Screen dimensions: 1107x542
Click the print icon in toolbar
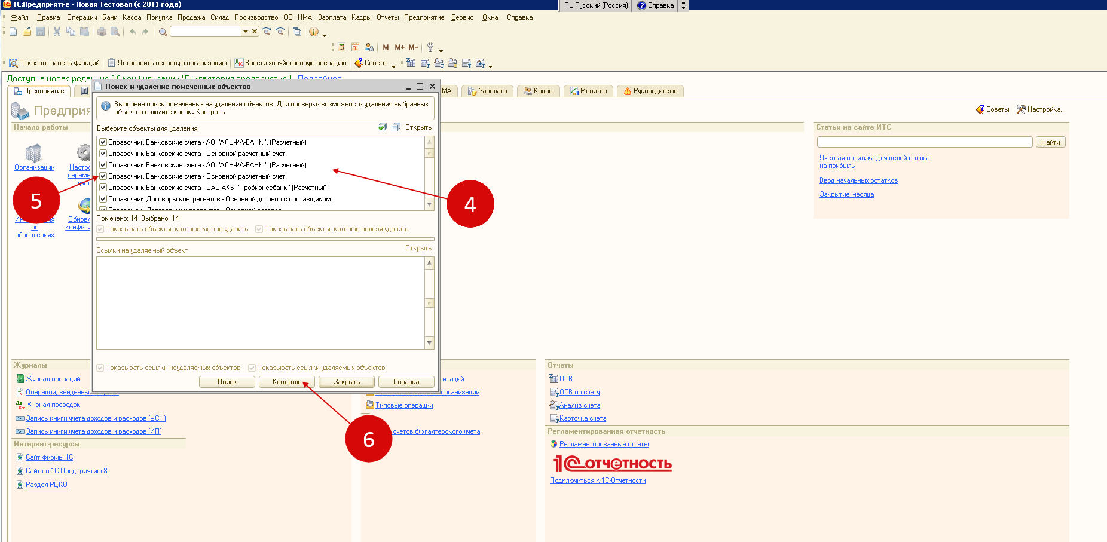pos(102,32)
